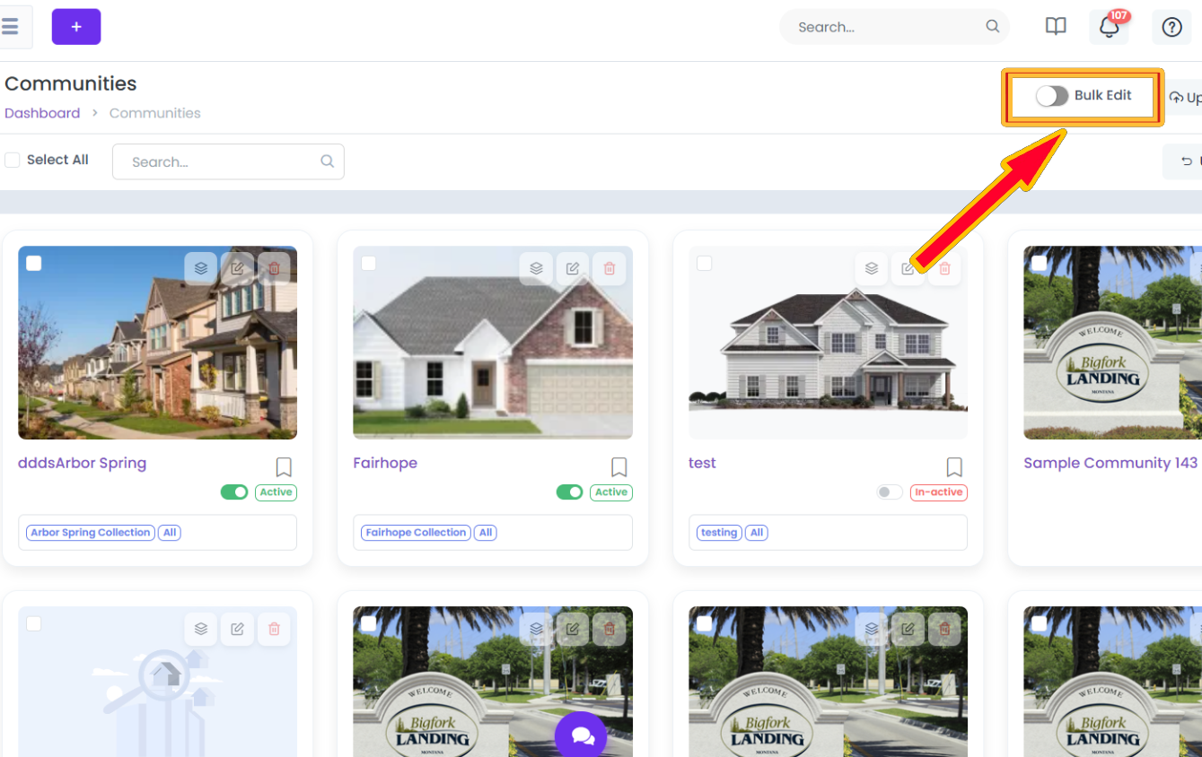
Task: Click the Fairhope Collection tag
Action: (x=416, y=533)
